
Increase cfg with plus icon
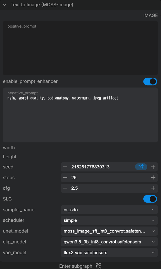click(x=153, y=188)
